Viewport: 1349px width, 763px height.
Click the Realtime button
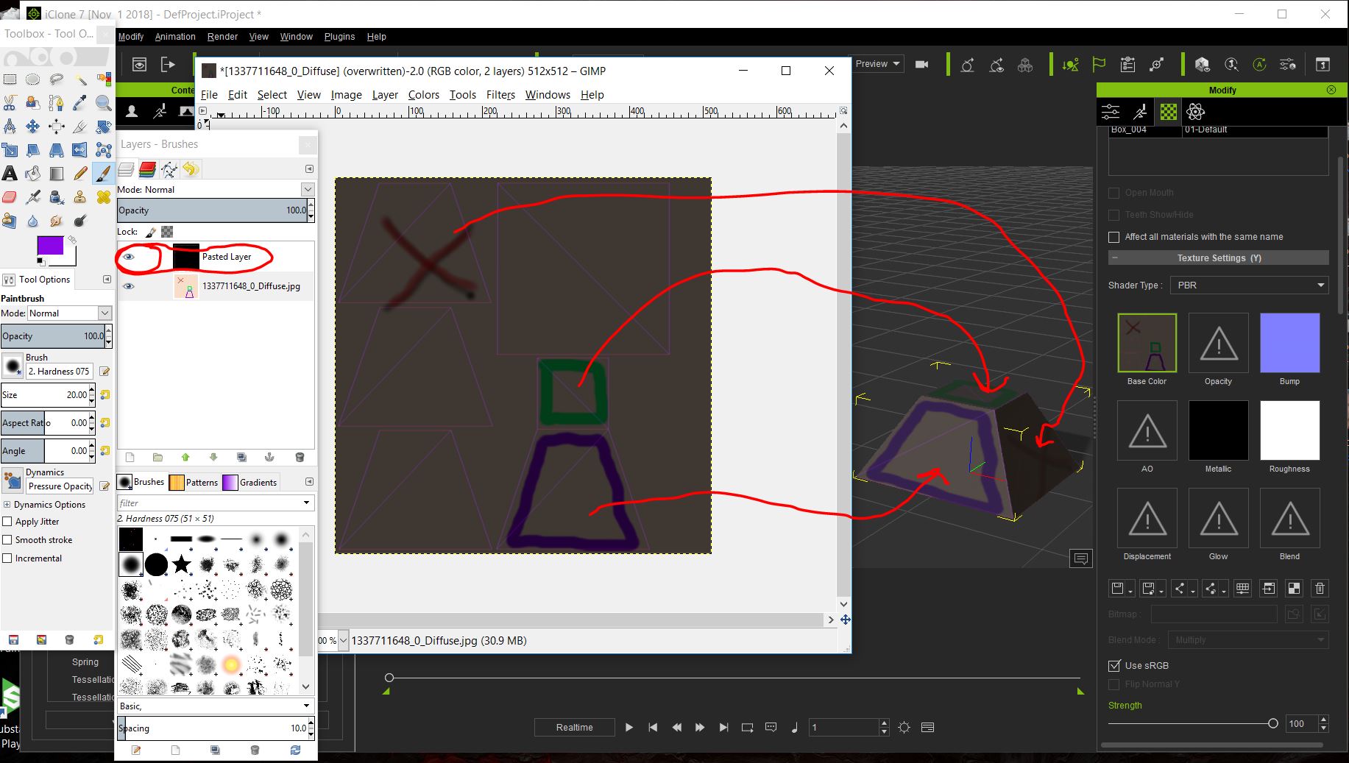coord(574,728)
